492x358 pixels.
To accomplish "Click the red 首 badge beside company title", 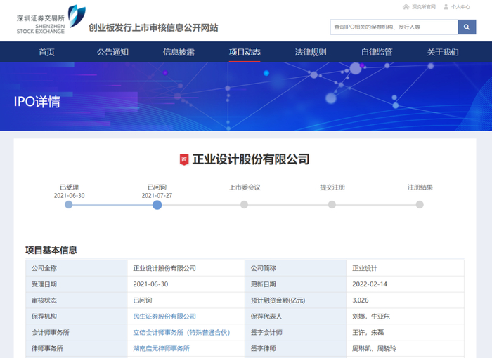I will point(184,159).
